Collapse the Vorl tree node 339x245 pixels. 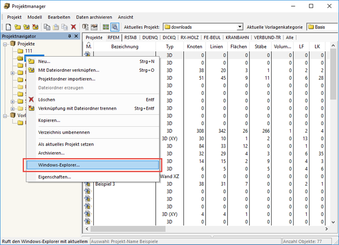coord(5,116)
